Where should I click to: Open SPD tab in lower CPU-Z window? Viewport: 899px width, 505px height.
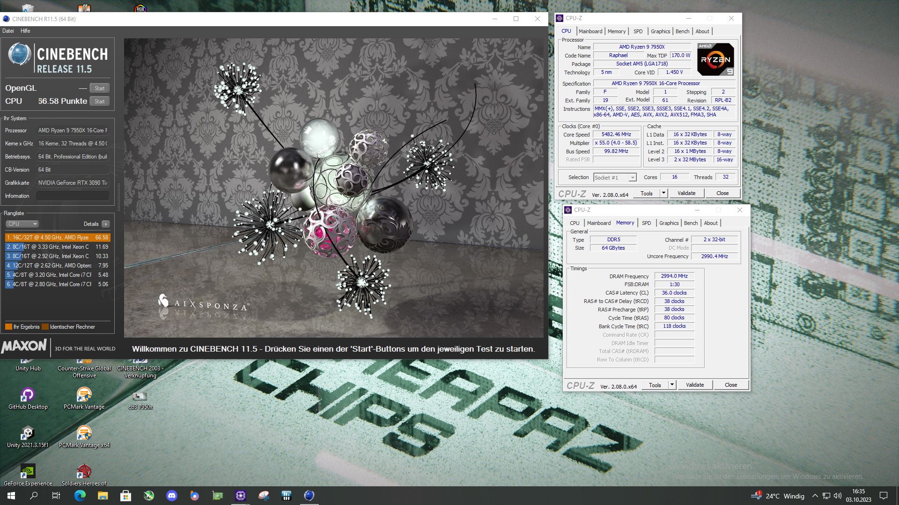pos(647,223)
